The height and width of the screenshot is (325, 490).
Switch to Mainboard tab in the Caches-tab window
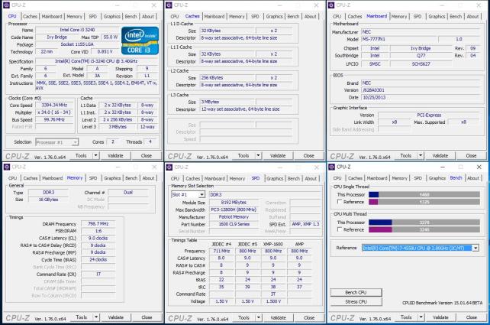coord(214,16)
